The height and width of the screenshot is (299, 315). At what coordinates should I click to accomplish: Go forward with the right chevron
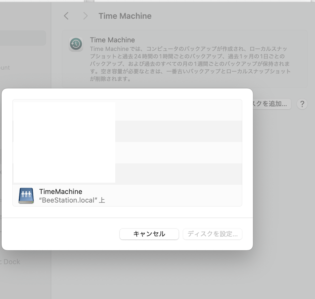point(85,16)
